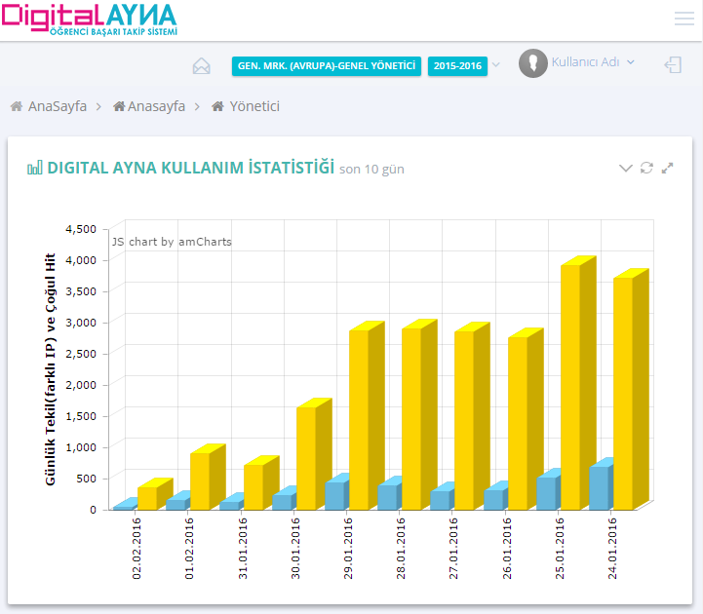703x614 pixels.
Task: Click the DigitalAyna logo
Action: click(x=90, y=19)
